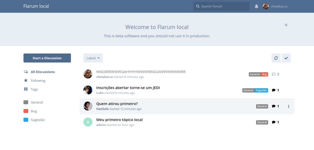Click the search magnifier icon
Viewport: 314px width, 150px height.
[198, 6]
